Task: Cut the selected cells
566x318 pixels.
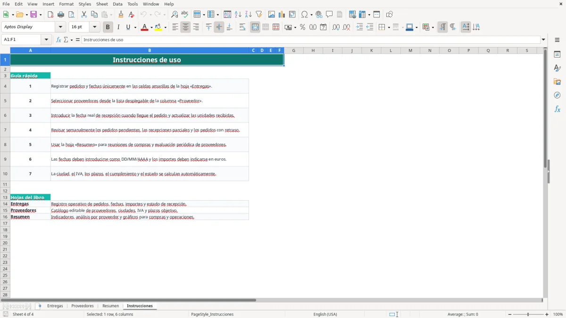Action: (x=84, y=15)
